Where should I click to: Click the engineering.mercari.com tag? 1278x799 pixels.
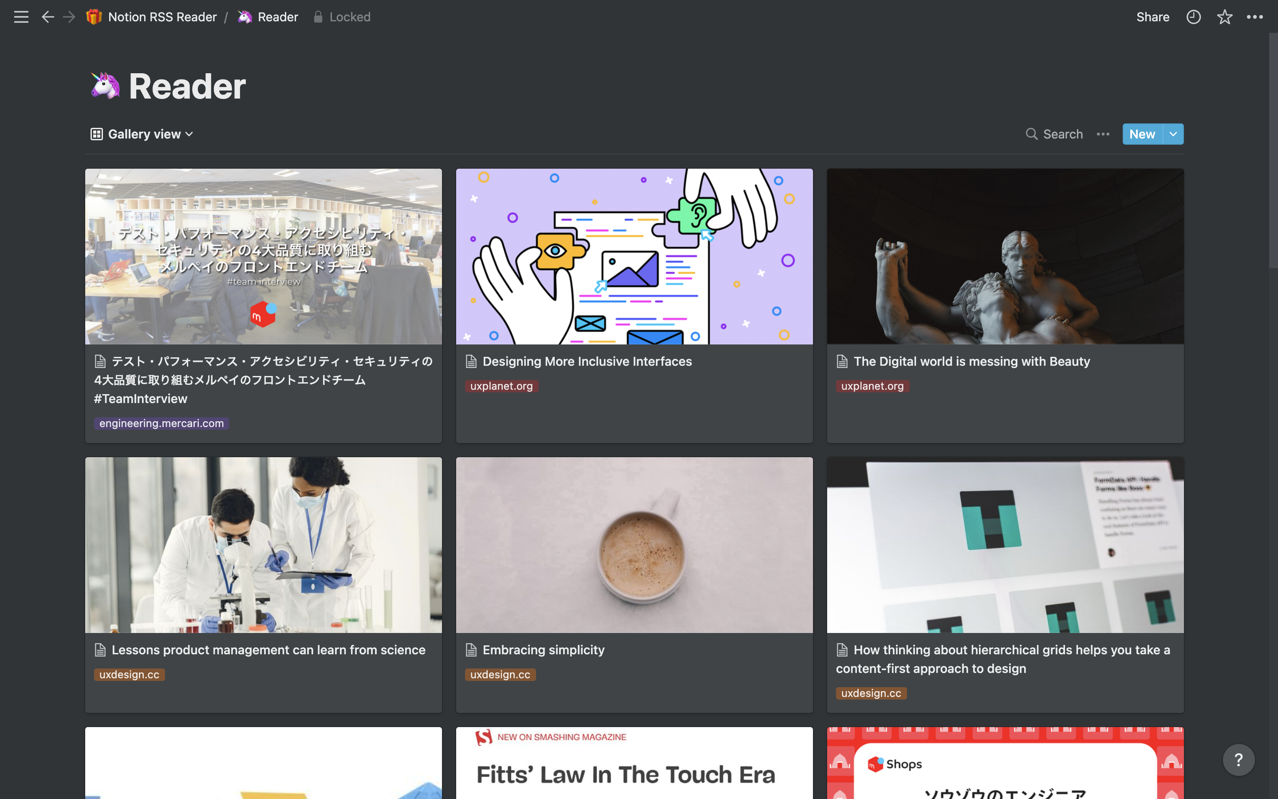click(162, 423)
